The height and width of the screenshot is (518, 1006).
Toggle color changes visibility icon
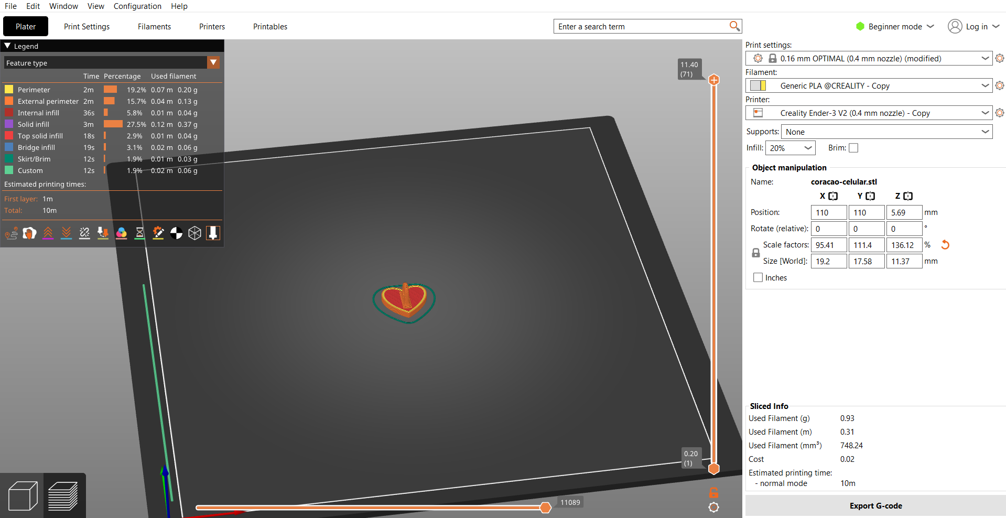coord(121,233)
